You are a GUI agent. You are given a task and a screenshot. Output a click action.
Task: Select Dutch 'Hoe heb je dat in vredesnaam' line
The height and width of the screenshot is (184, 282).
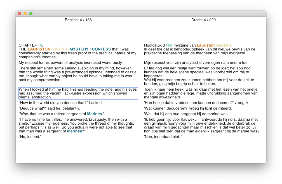tap(197, 103)
